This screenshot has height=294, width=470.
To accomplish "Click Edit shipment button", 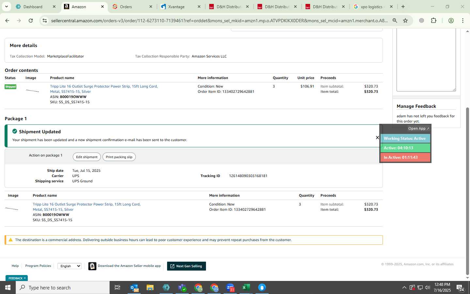I will [x=87, y=157].
